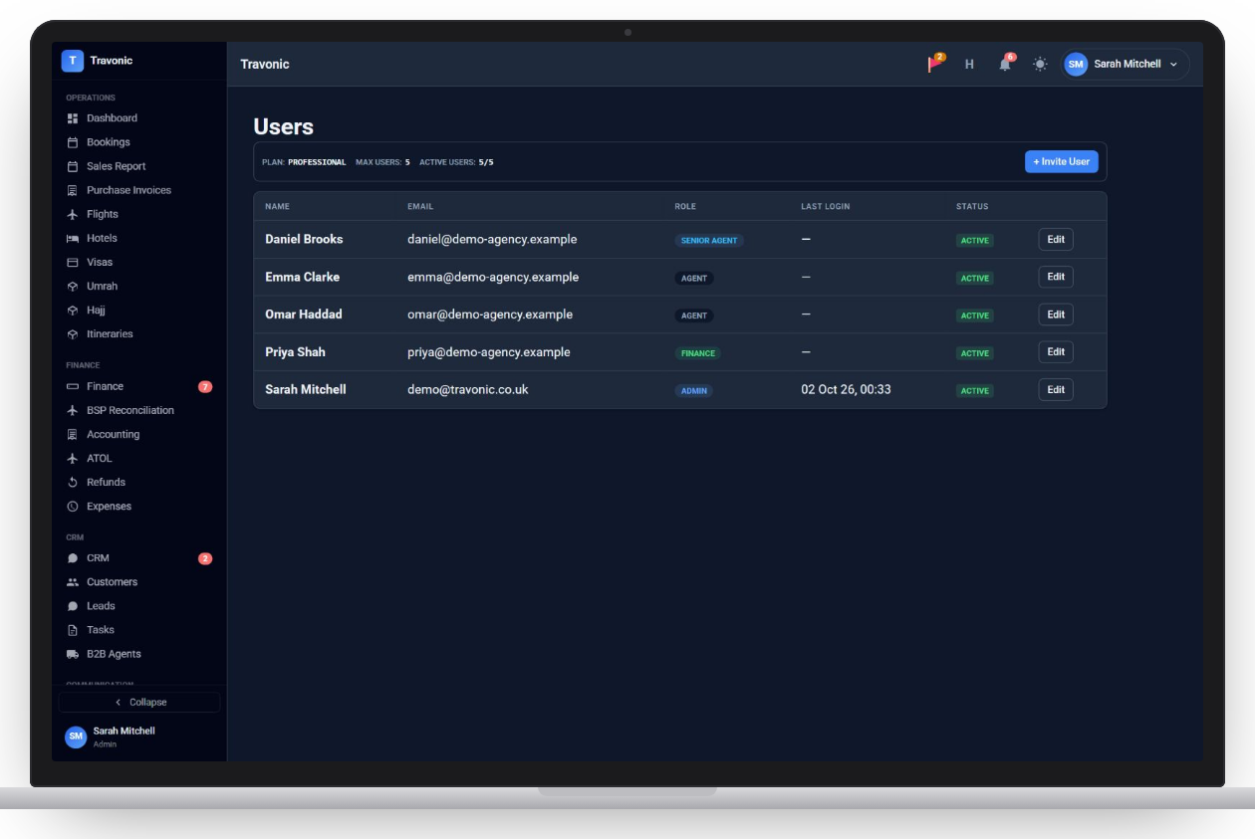Click the Flights airplane icon
Image resolution: width=1255 pixels, height=839 pixels.
72,214
